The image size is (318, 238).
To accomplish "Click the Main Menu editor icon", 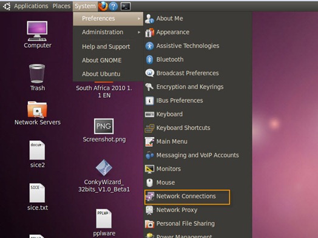I will pos(149,142).
